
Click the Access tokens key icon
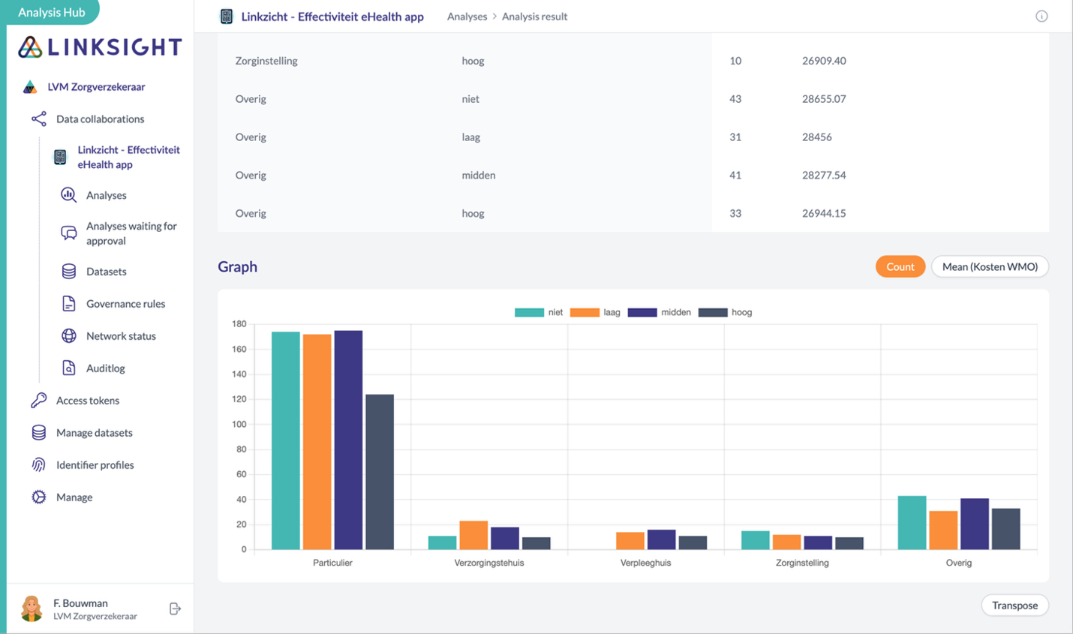click(x=39, y=401)
